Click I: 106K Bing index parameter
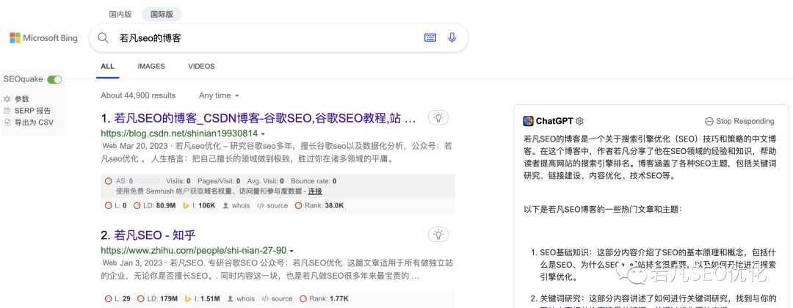The width and height of the screenshot is (793, 308). (x=199, y=205)
